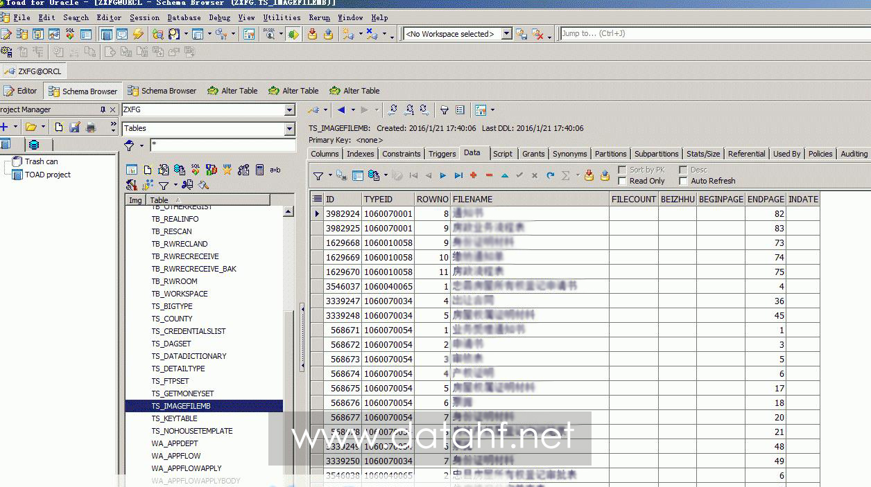Click the Table column header in object list

point(207,200)
